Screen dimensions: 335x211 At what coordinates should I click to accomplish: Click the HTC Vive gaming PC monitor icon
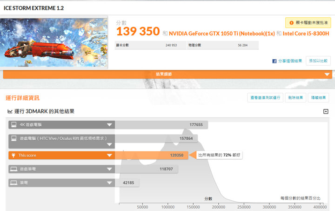tap(13, 138)
